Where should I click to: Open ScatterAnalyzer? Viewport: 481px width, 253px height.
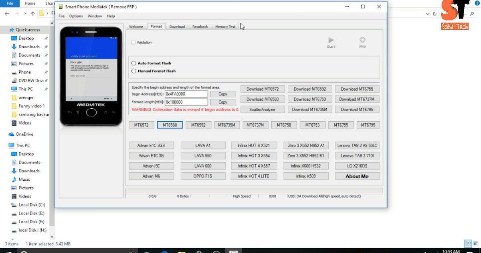[x=263, y=109]
